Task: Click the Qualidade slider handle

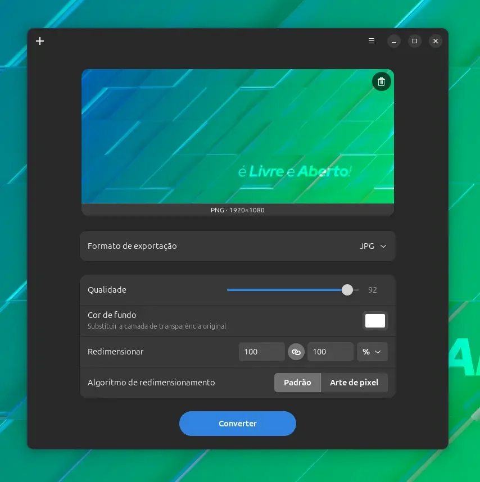Action: [347, 290]
